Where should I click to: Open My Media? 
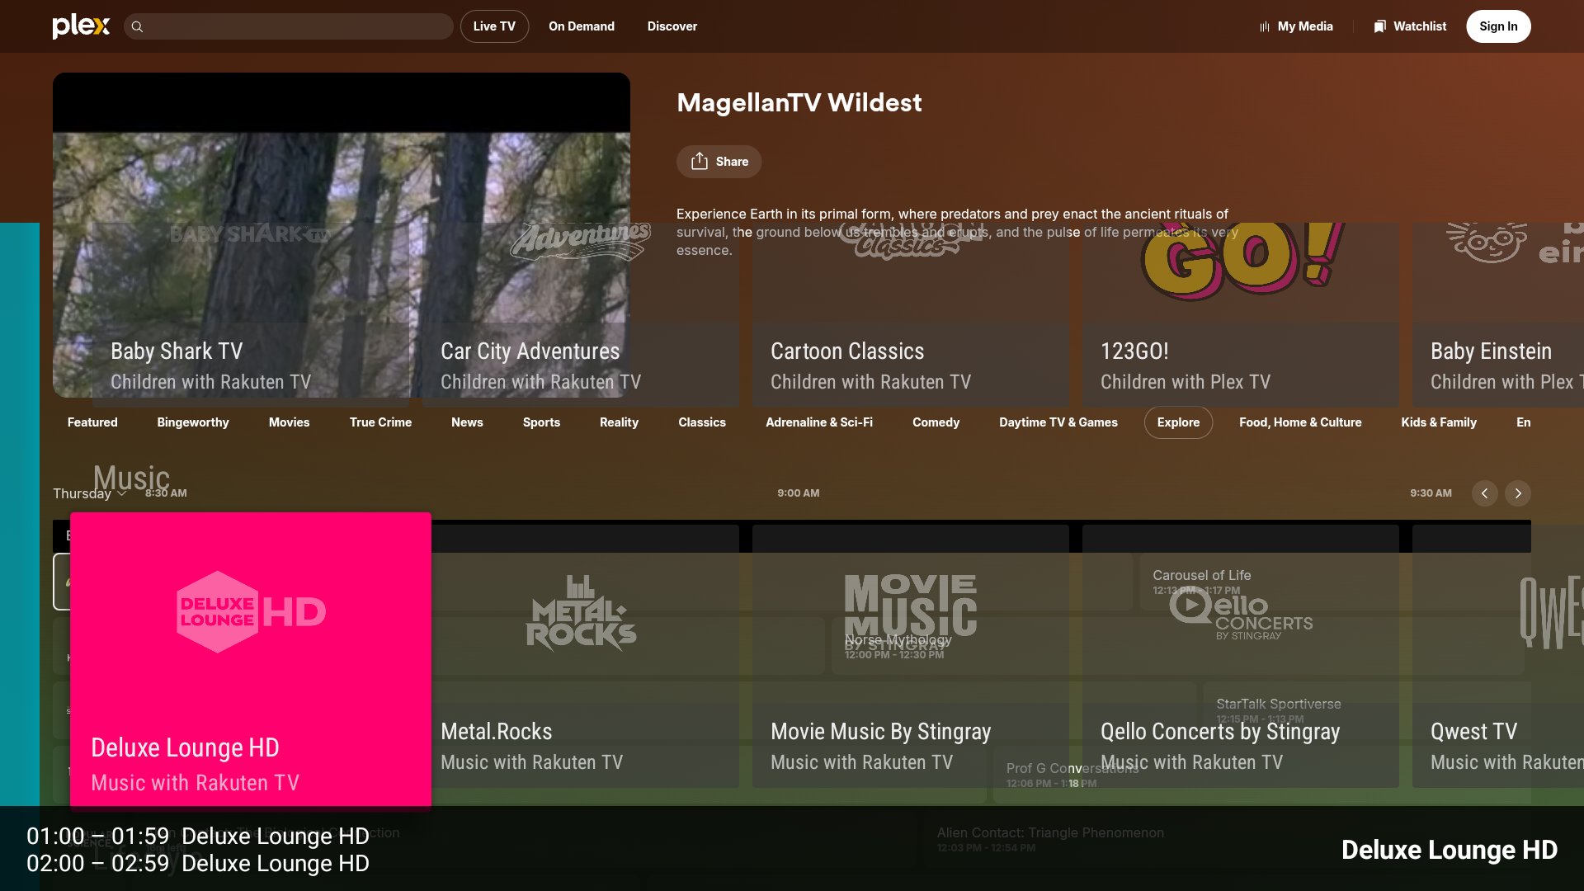[1296, 26]
